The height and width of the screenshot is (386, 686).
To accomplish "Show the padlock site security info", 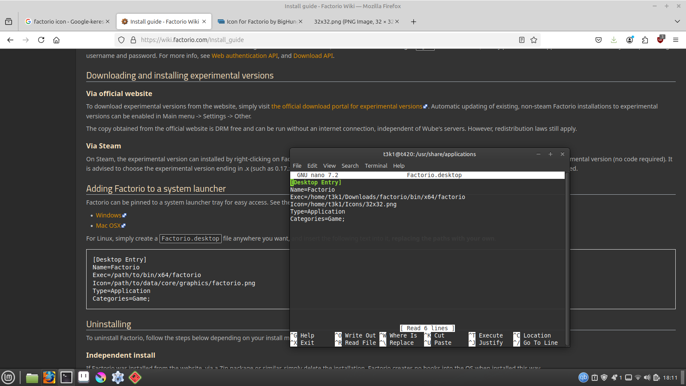I will click(x=133, y=40).
